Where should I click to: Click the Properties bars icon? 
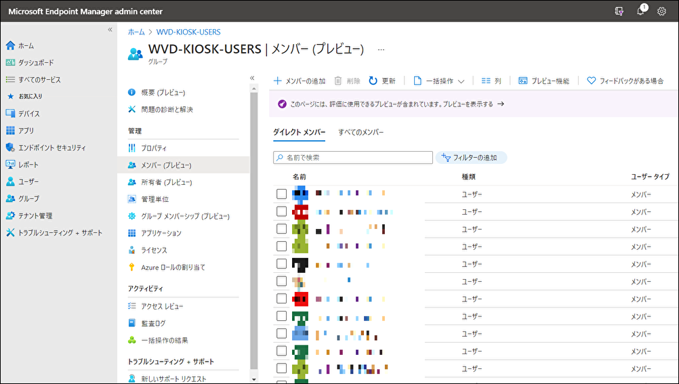(131, 148)
